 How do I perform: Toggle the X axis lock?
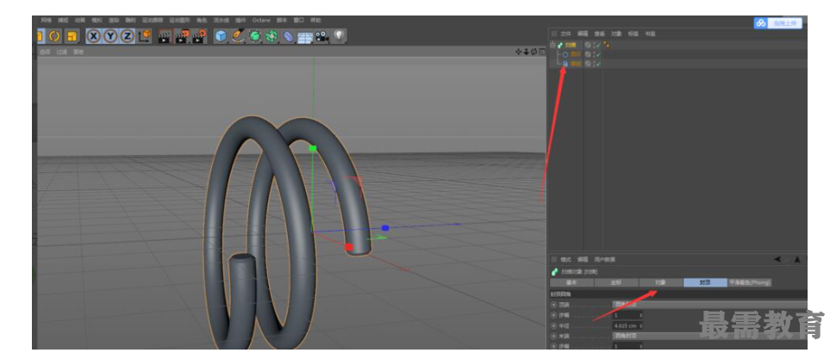pos(94,36)
